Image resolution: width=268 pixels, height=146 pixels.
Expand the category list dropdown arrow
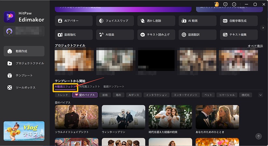pos(261,95)
